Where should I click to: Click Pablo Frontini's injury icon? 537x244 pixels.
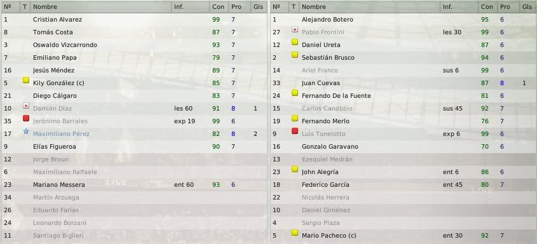(x=294, y=29)
